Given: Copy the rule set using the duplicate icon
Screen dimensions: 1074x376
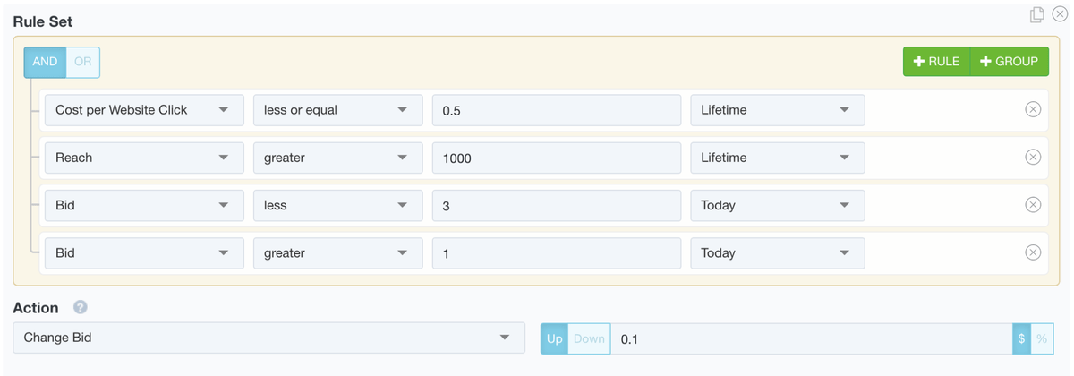Looking at the screenshot, I should pos(1037,14).
